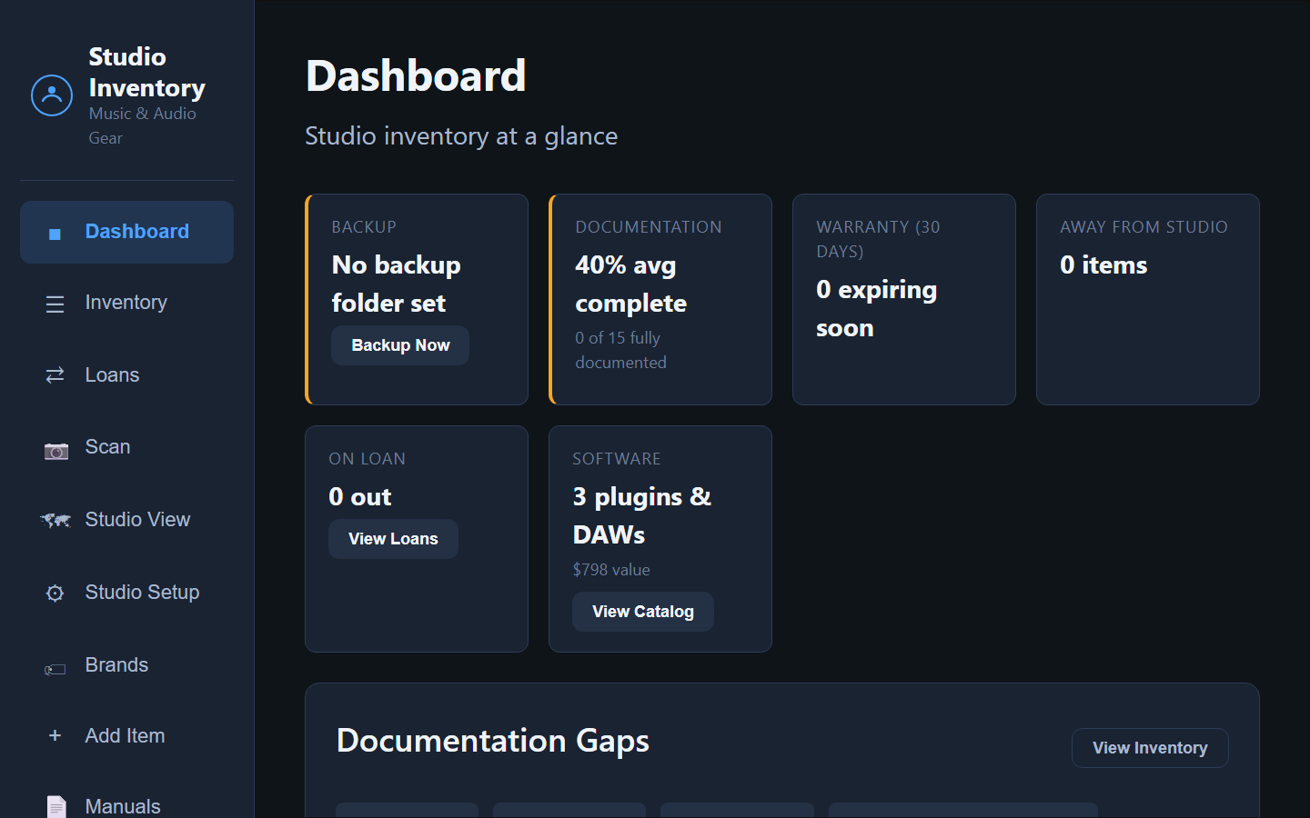The width and height of the screenshot is (1310, 818).
Task: Click '0 items' in Away From Studio card
Action: pyautogui.click(x=1103, y=265)
